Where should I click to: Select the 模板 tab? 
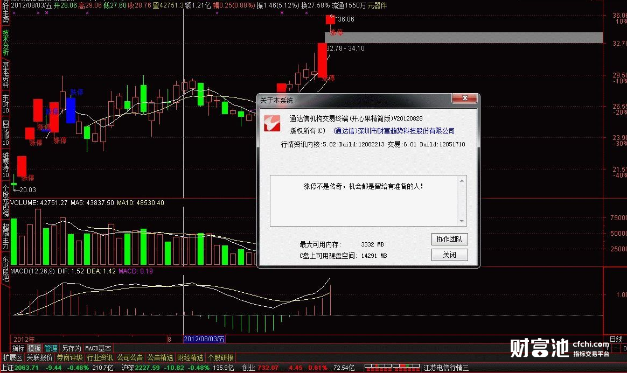point(34,349)
